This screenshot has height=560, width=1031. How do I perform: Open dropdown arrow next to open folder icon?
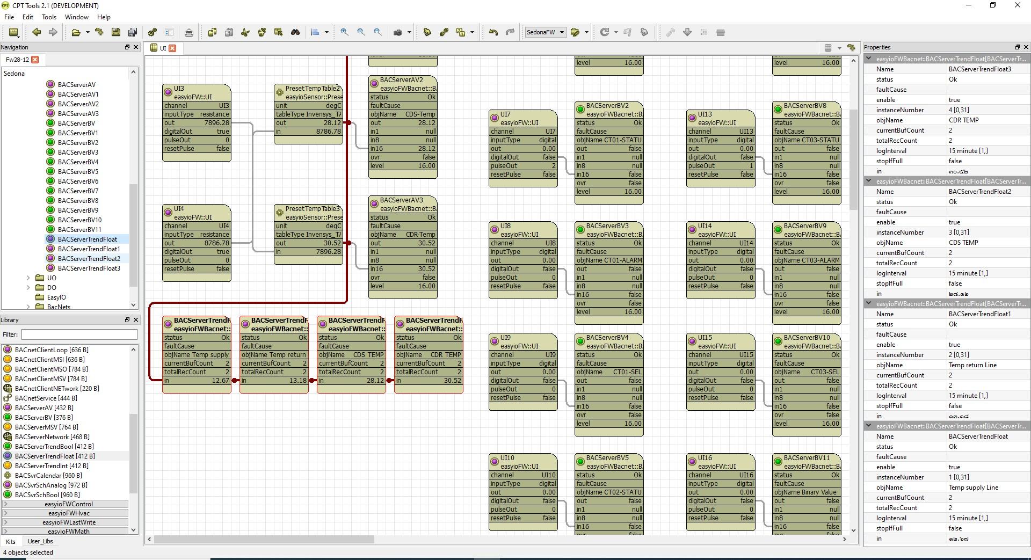click(88, 32)
